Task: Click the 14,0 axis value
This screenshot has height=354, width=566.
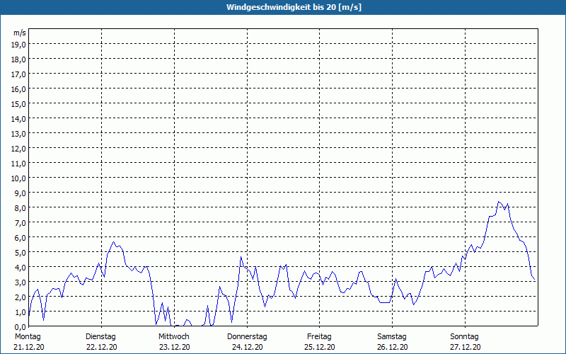Action: point(18,119)
